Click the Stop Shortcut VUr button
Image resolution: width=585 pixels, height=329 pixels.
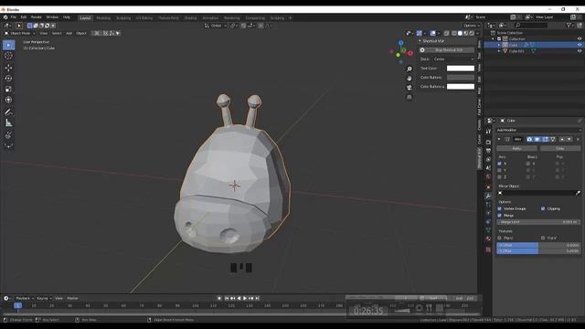coord(449,50)
